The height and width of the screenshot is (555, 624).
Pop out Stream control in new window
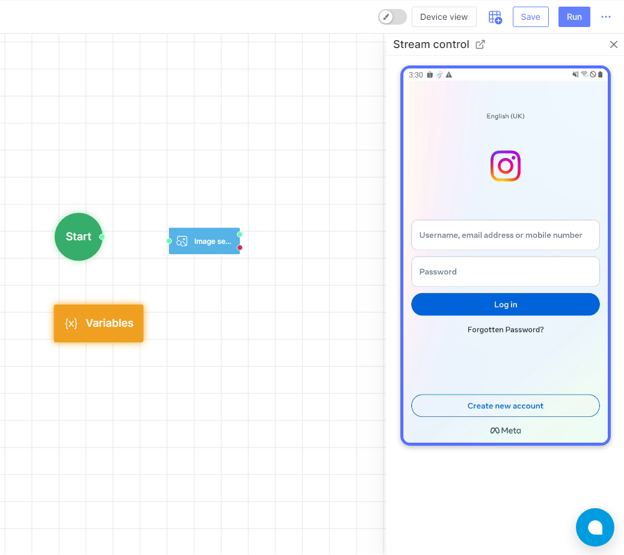coord(480,44)
